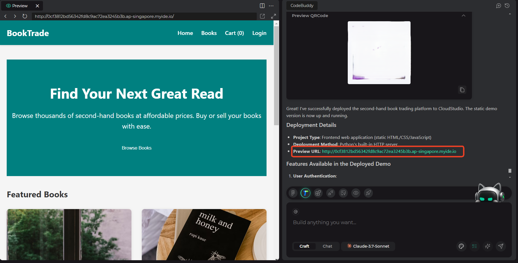This screenshot has width=518, height=263.
Task: Click the image upload icon
Action: point(343,193)
